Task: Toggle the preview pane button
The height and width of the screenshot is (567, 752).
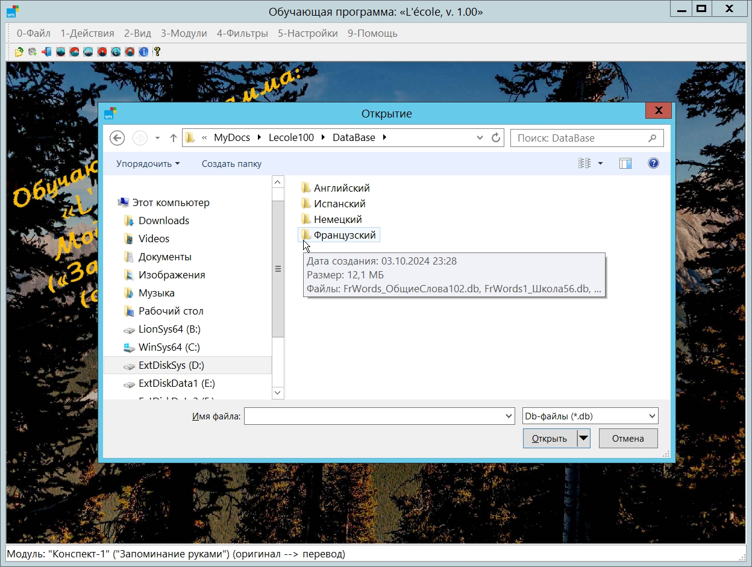Action: pos(625,163)
